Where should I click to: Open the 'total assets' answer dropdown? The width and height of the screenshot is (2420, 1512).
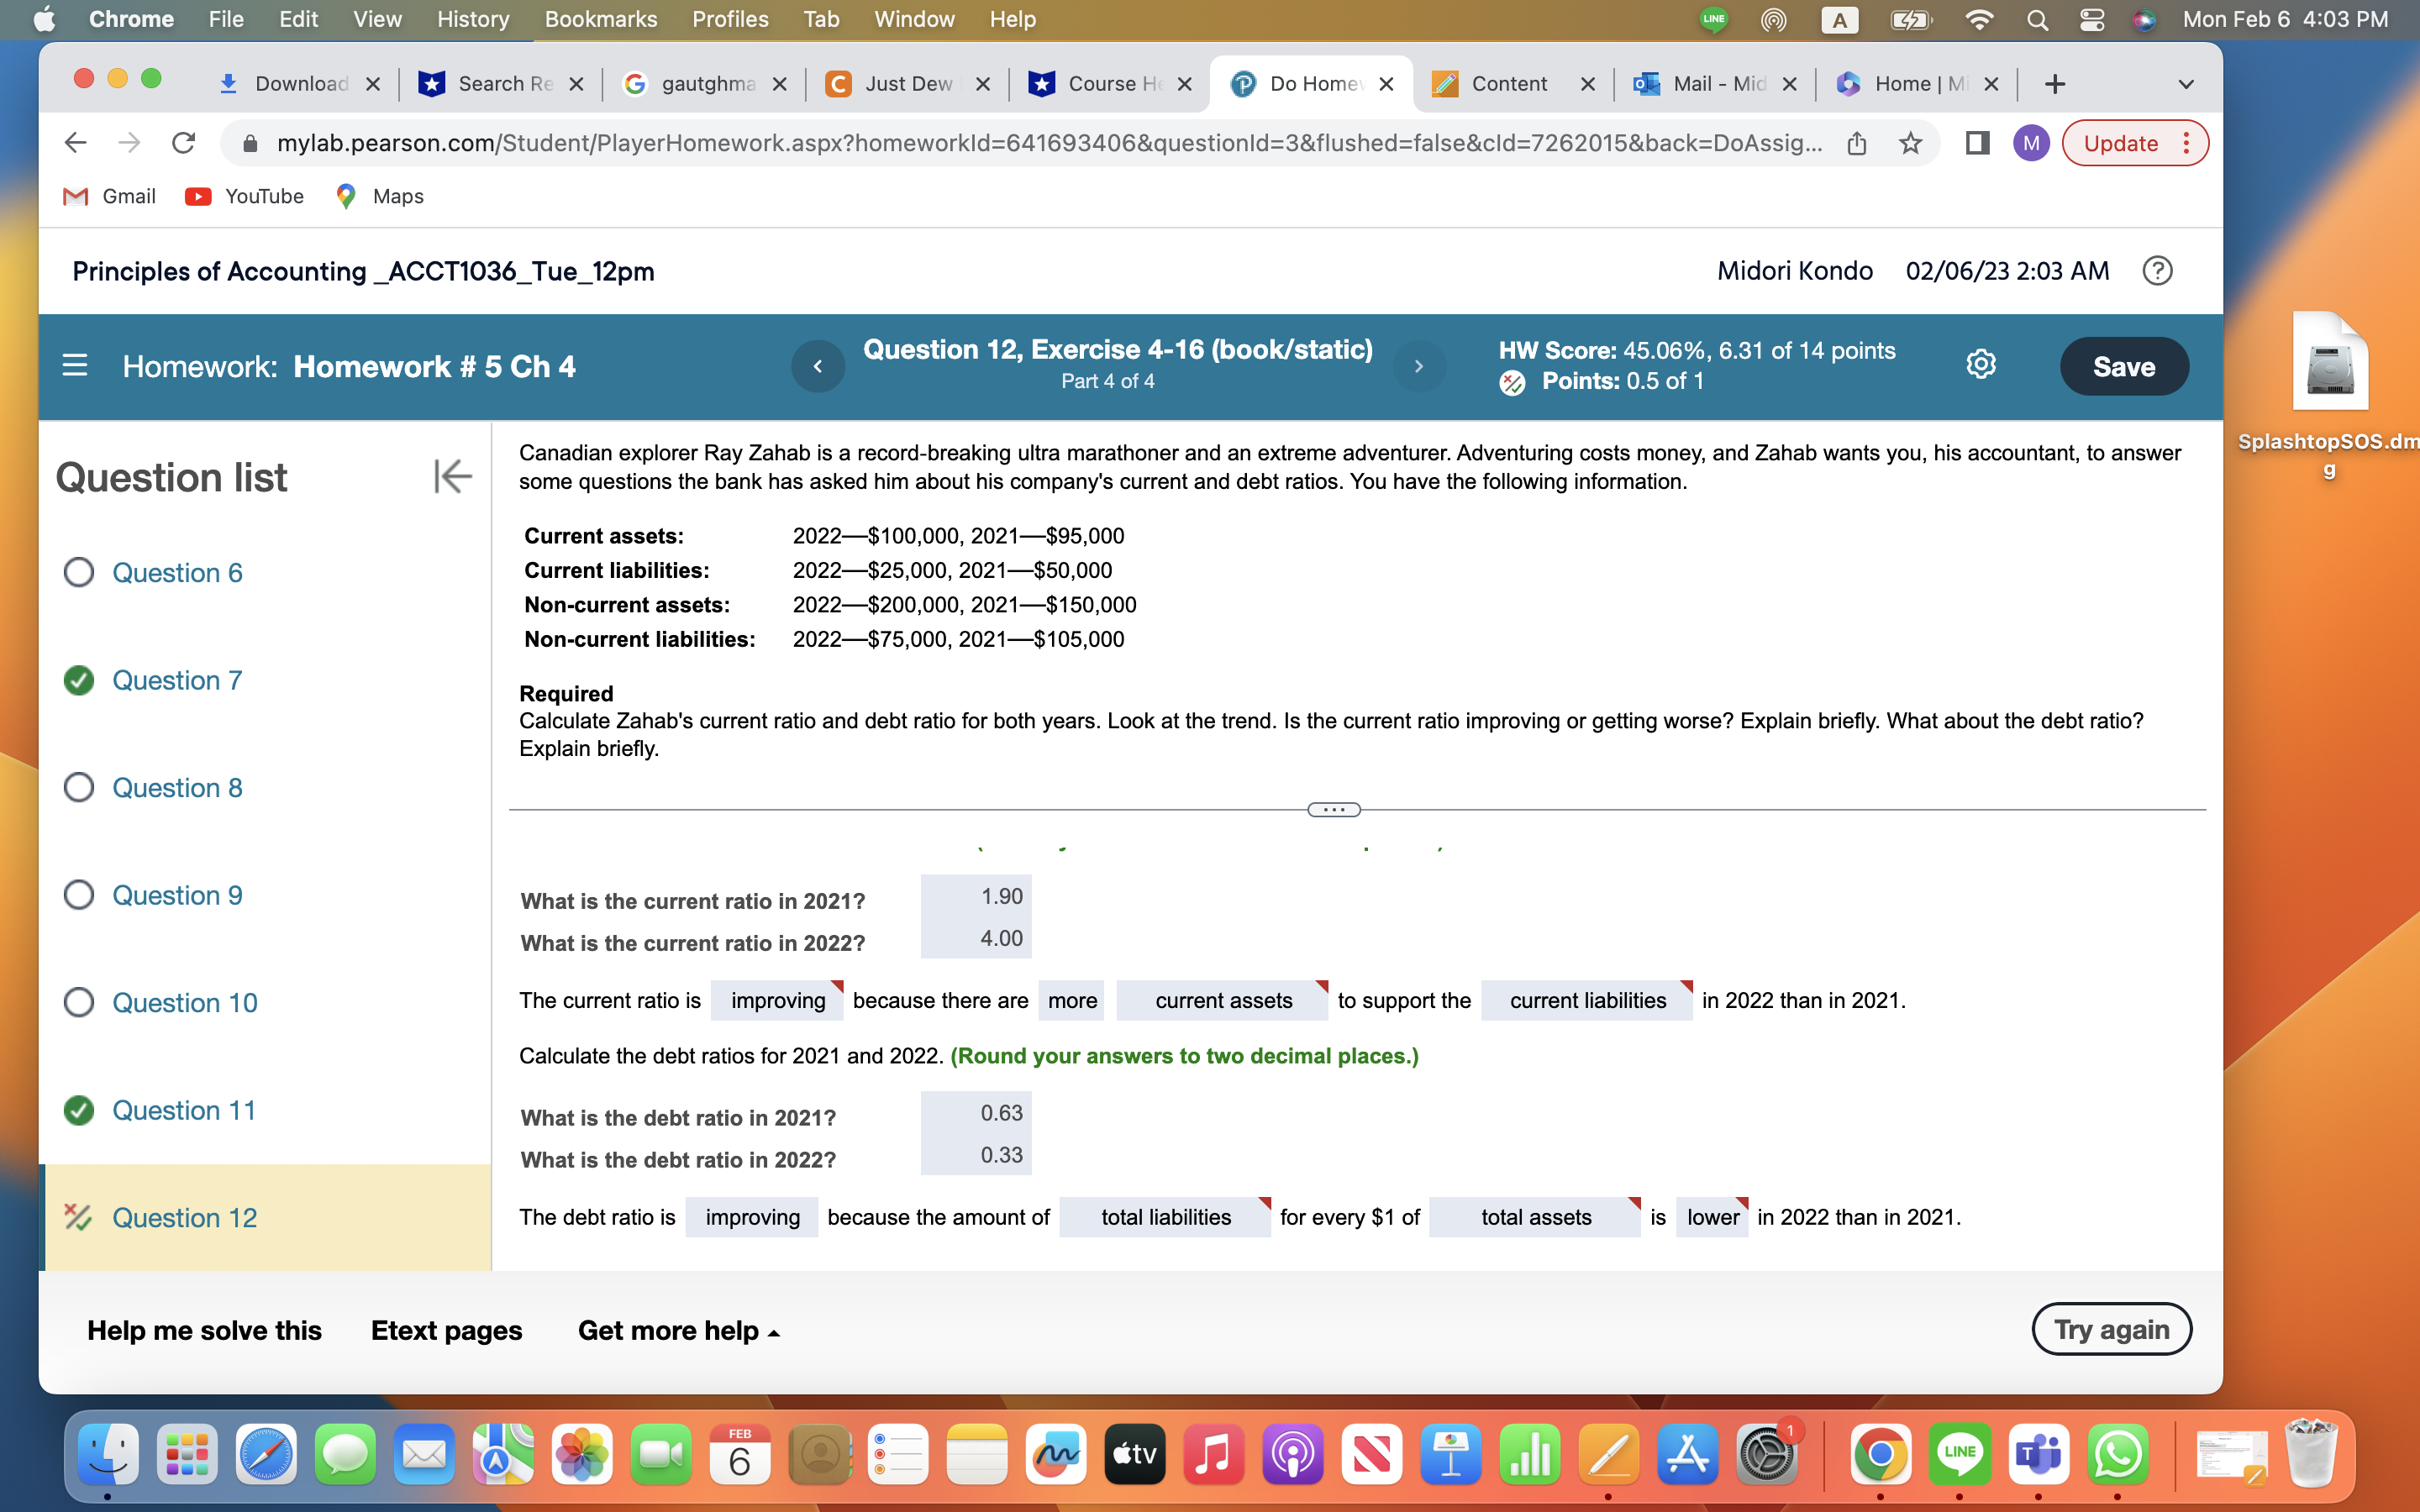pos(1534,1217)
